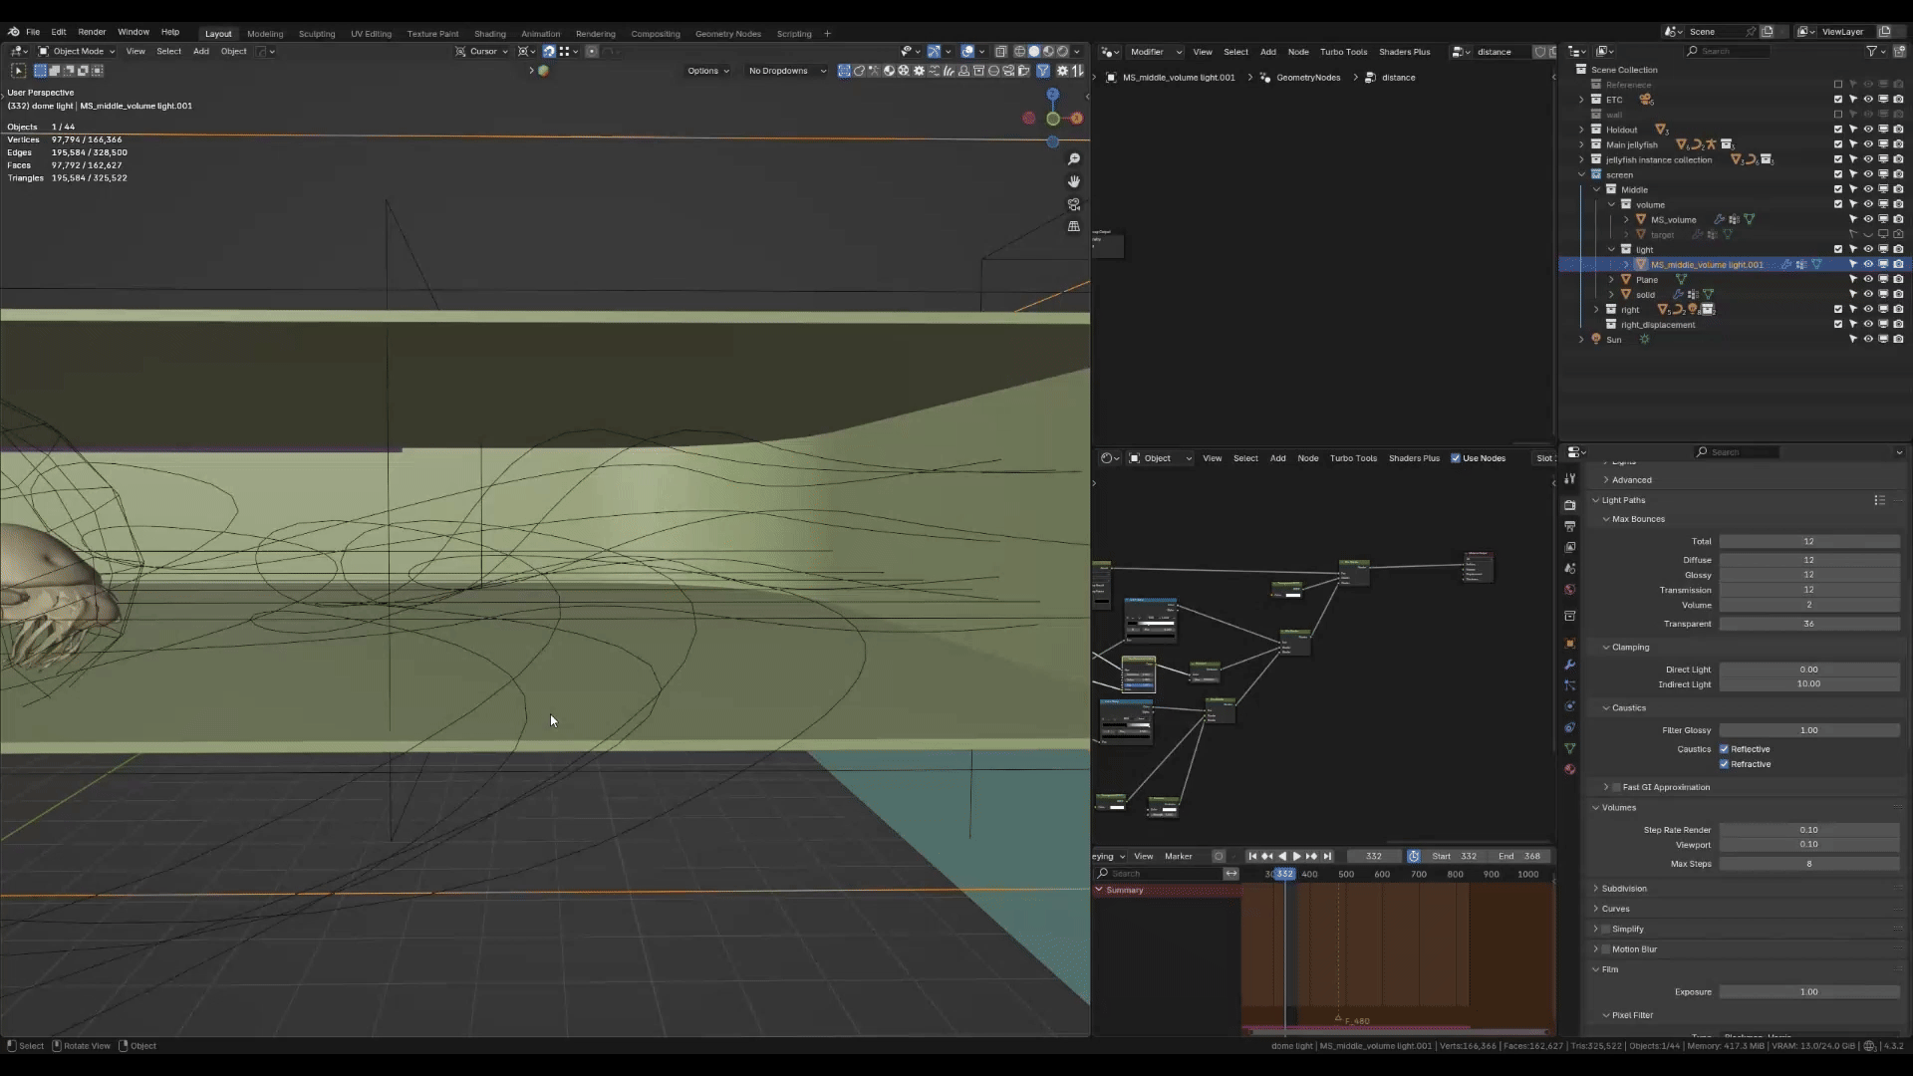Open Physics properties tab icon

(x=1570, y=706)
